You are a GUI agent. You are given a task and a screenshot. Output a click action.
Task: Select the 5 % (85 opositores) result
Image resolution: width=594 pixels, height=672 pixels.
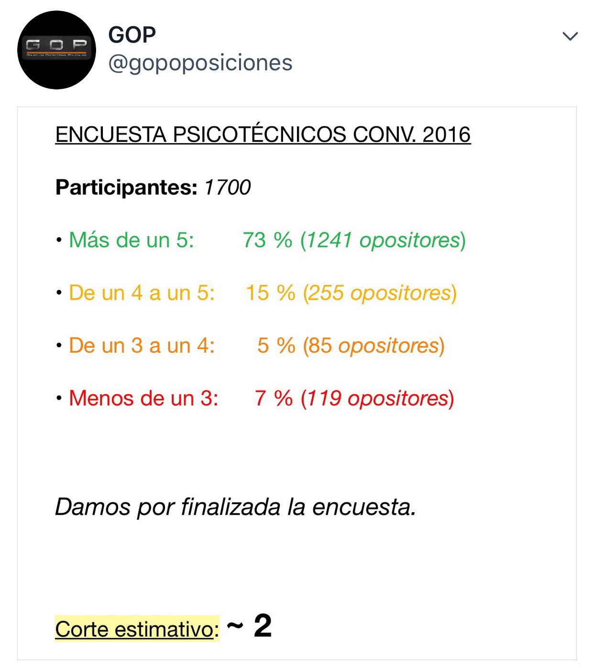click(x=351, y=345)
